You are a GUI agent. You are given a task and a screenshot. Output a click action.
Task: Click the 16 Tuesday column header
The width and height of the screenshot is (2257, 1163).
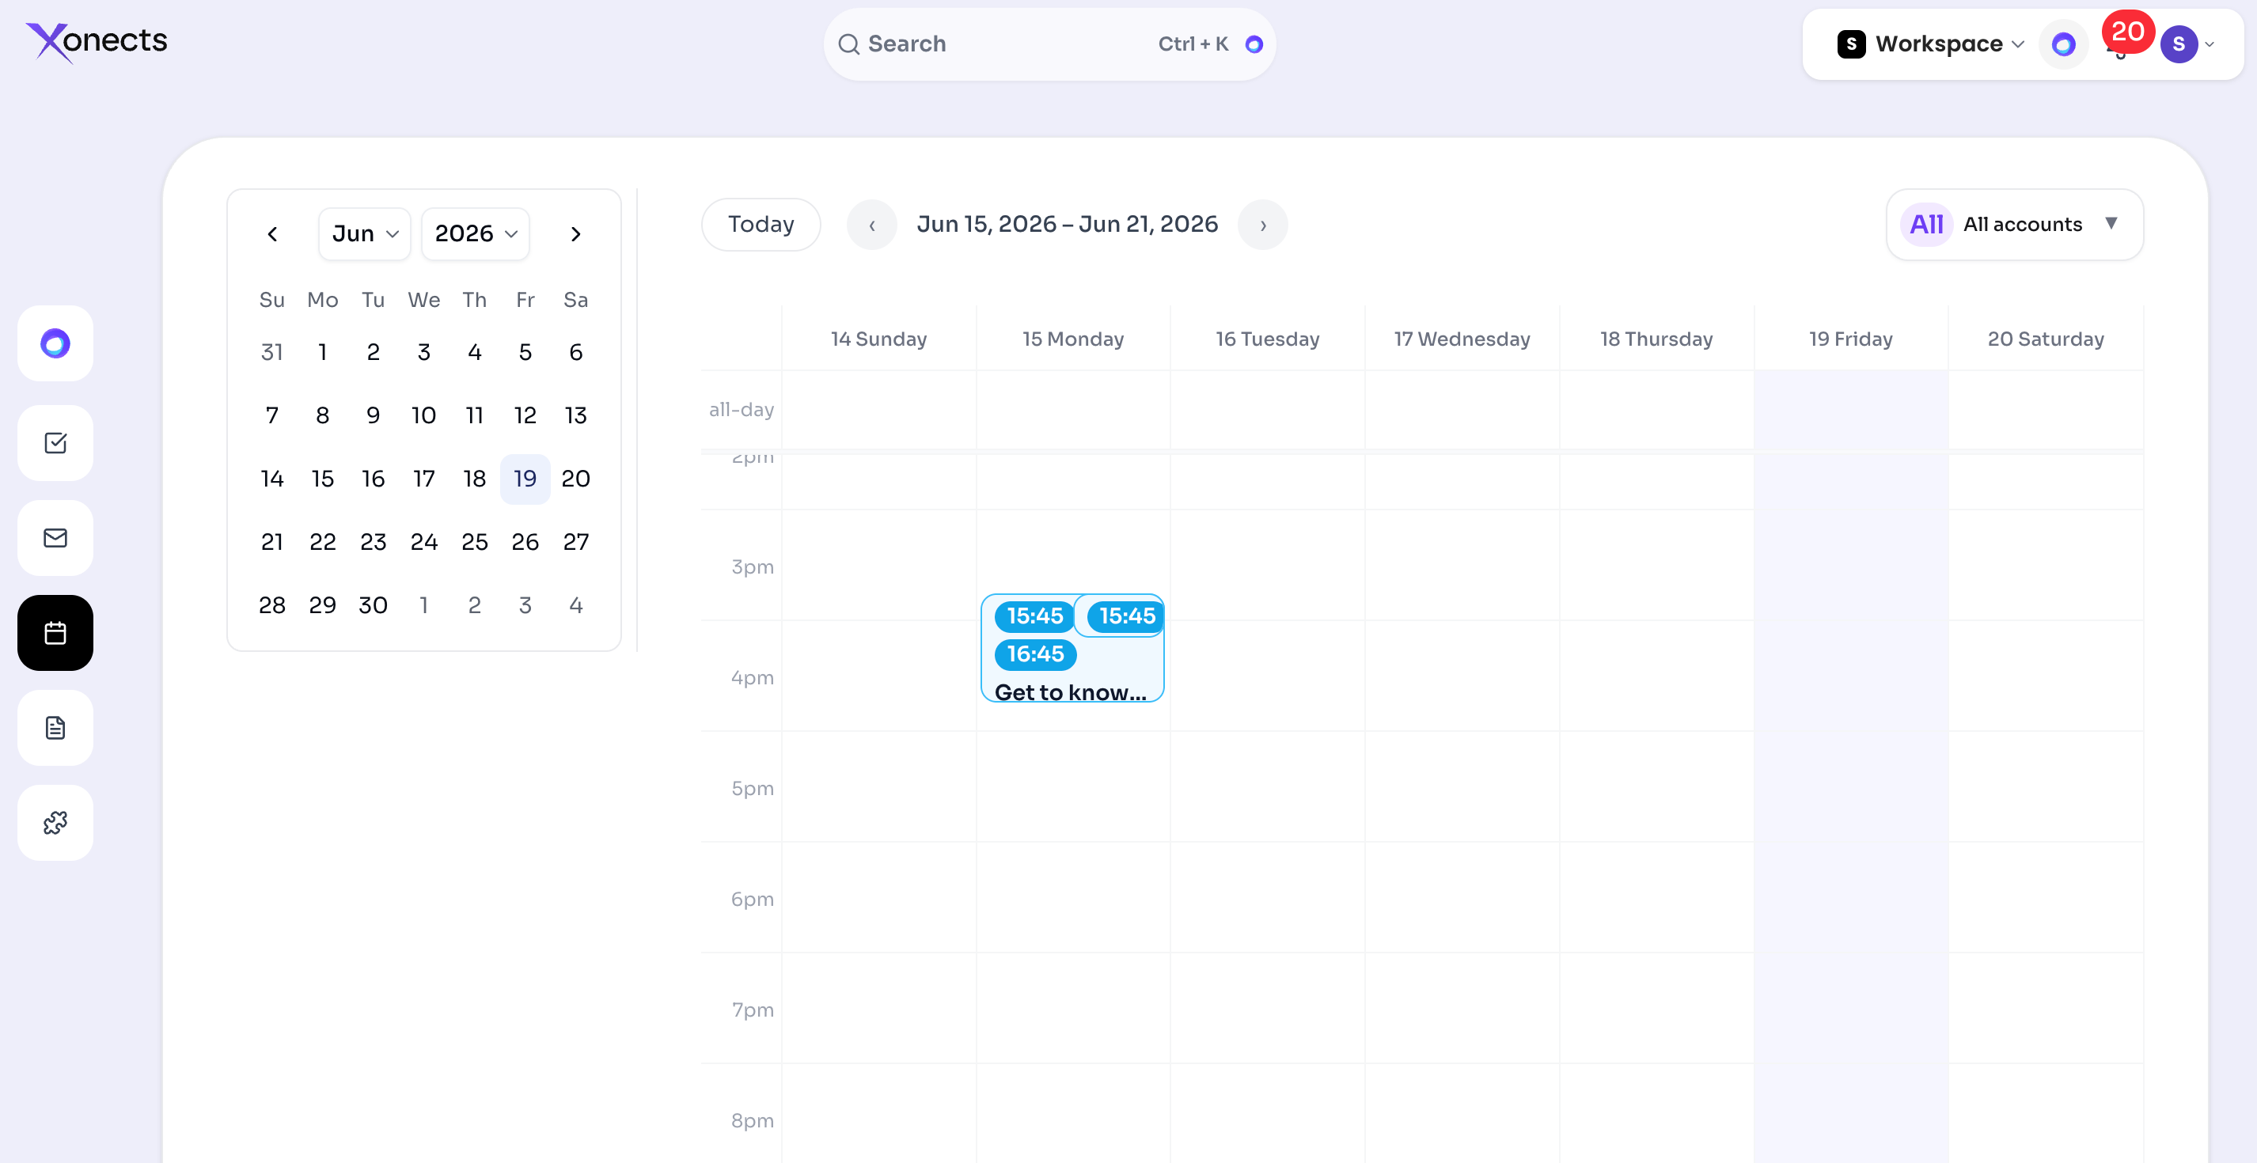[1268, 339]
